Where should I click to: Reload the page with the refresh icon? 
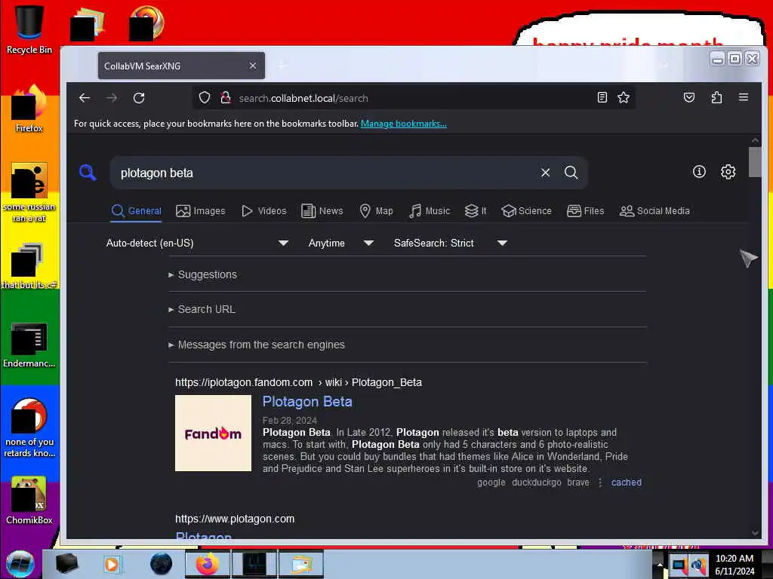tap(139, 98)
